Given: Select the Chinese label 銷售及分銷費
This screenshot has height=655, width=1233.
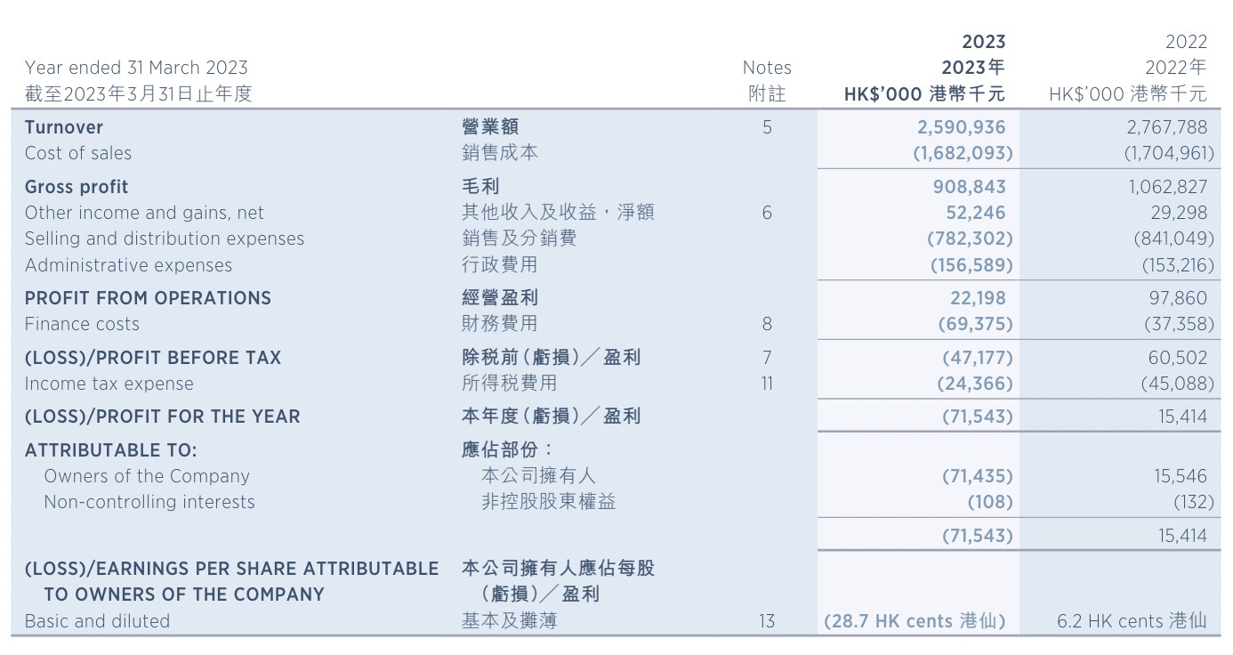Looking at the screenshot, I should (x=519, y=239).
